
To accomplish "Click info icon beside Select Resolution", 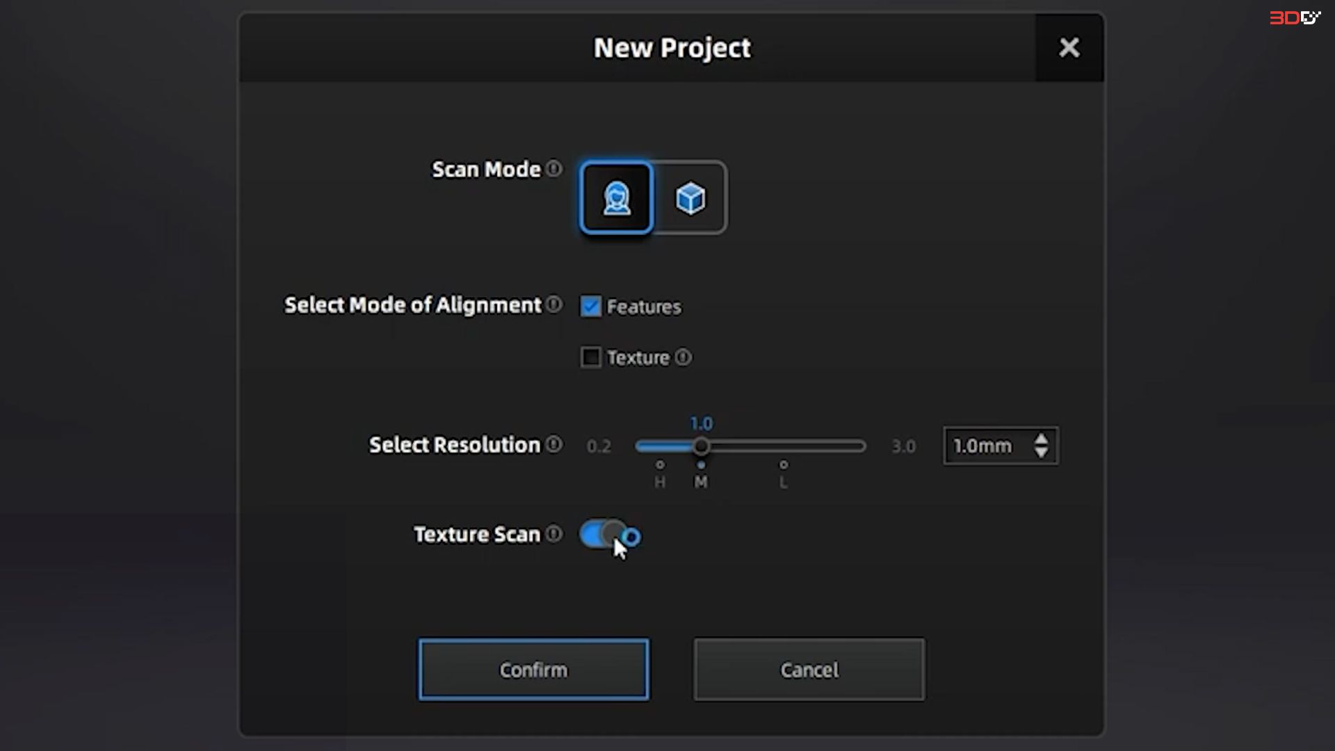I will tap(554, 444).
